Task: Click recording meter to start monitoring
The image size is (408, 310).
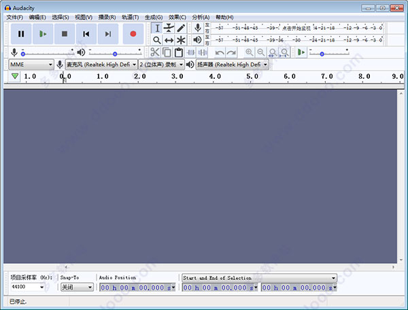Action: pyautogui.click(x=296, y=28)
